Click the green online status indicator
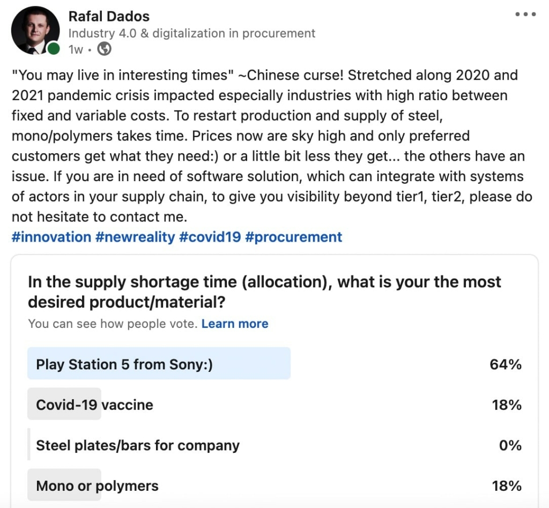Image resolution: width=549 pixels, height=508 pixels. coord(53,49)
